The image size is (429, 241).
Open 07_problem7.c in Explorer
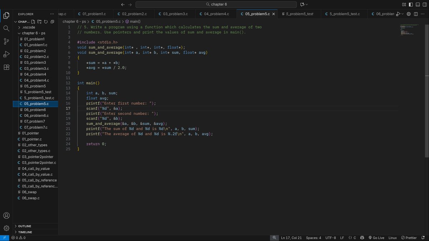pyautogui.click(x=36, y=127)
